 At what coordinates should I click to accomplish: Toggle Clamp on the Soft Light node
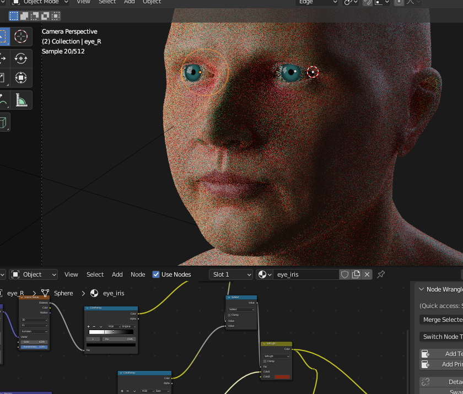point(265,361)
